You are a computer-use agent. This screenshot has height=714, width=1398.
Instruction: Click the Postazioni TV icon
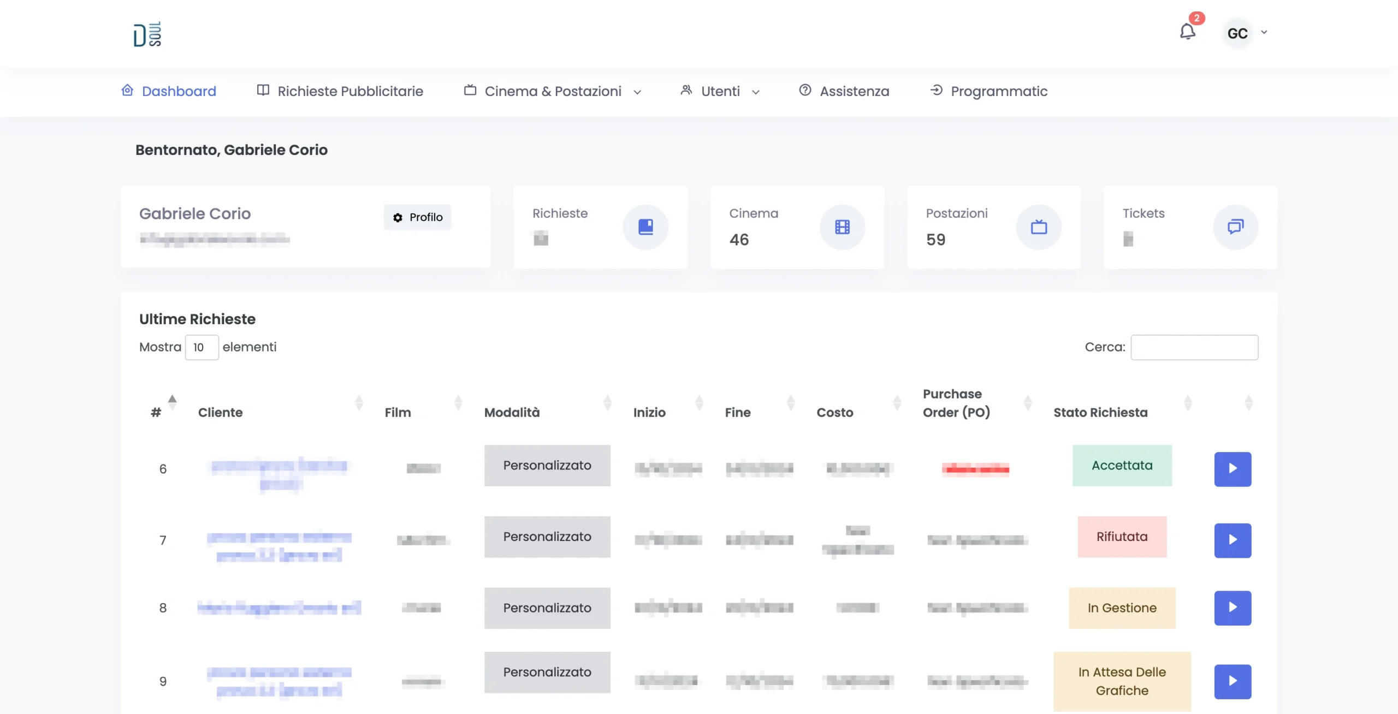pyautogui.click(x=1039, y=227)
